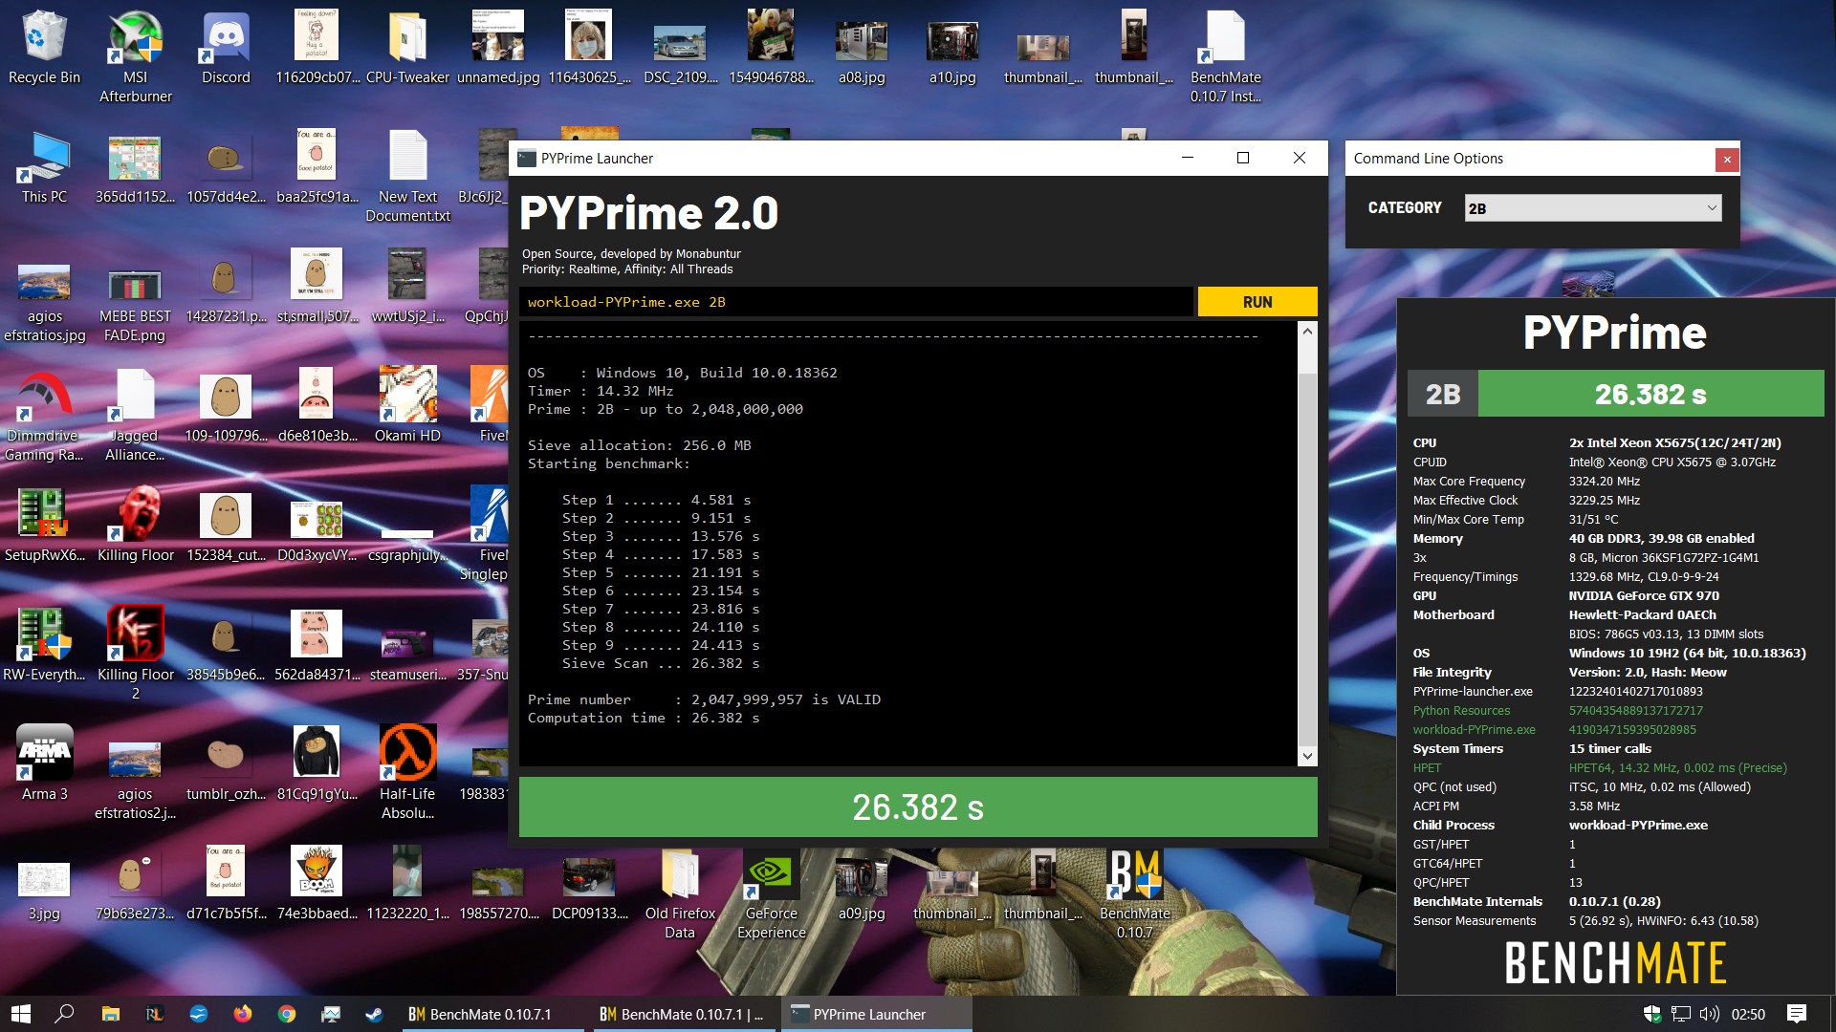Select the 3.jpg desktop file

tap(44, 893)
